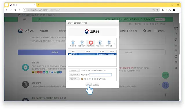Open the 이용안내 link in top utility menu
The image size is (185, 109).
(145, 24)
